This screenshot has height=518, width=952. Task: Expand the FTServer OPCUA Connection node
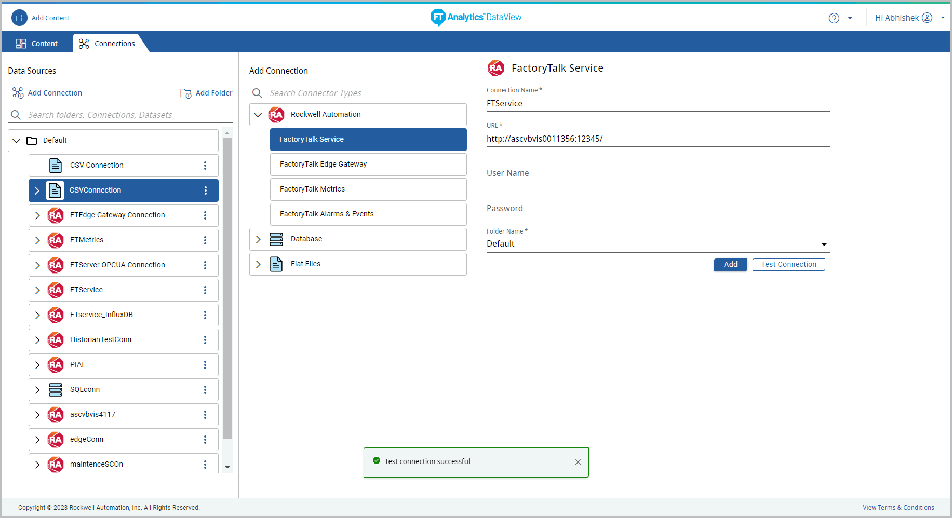coord(37,265)
